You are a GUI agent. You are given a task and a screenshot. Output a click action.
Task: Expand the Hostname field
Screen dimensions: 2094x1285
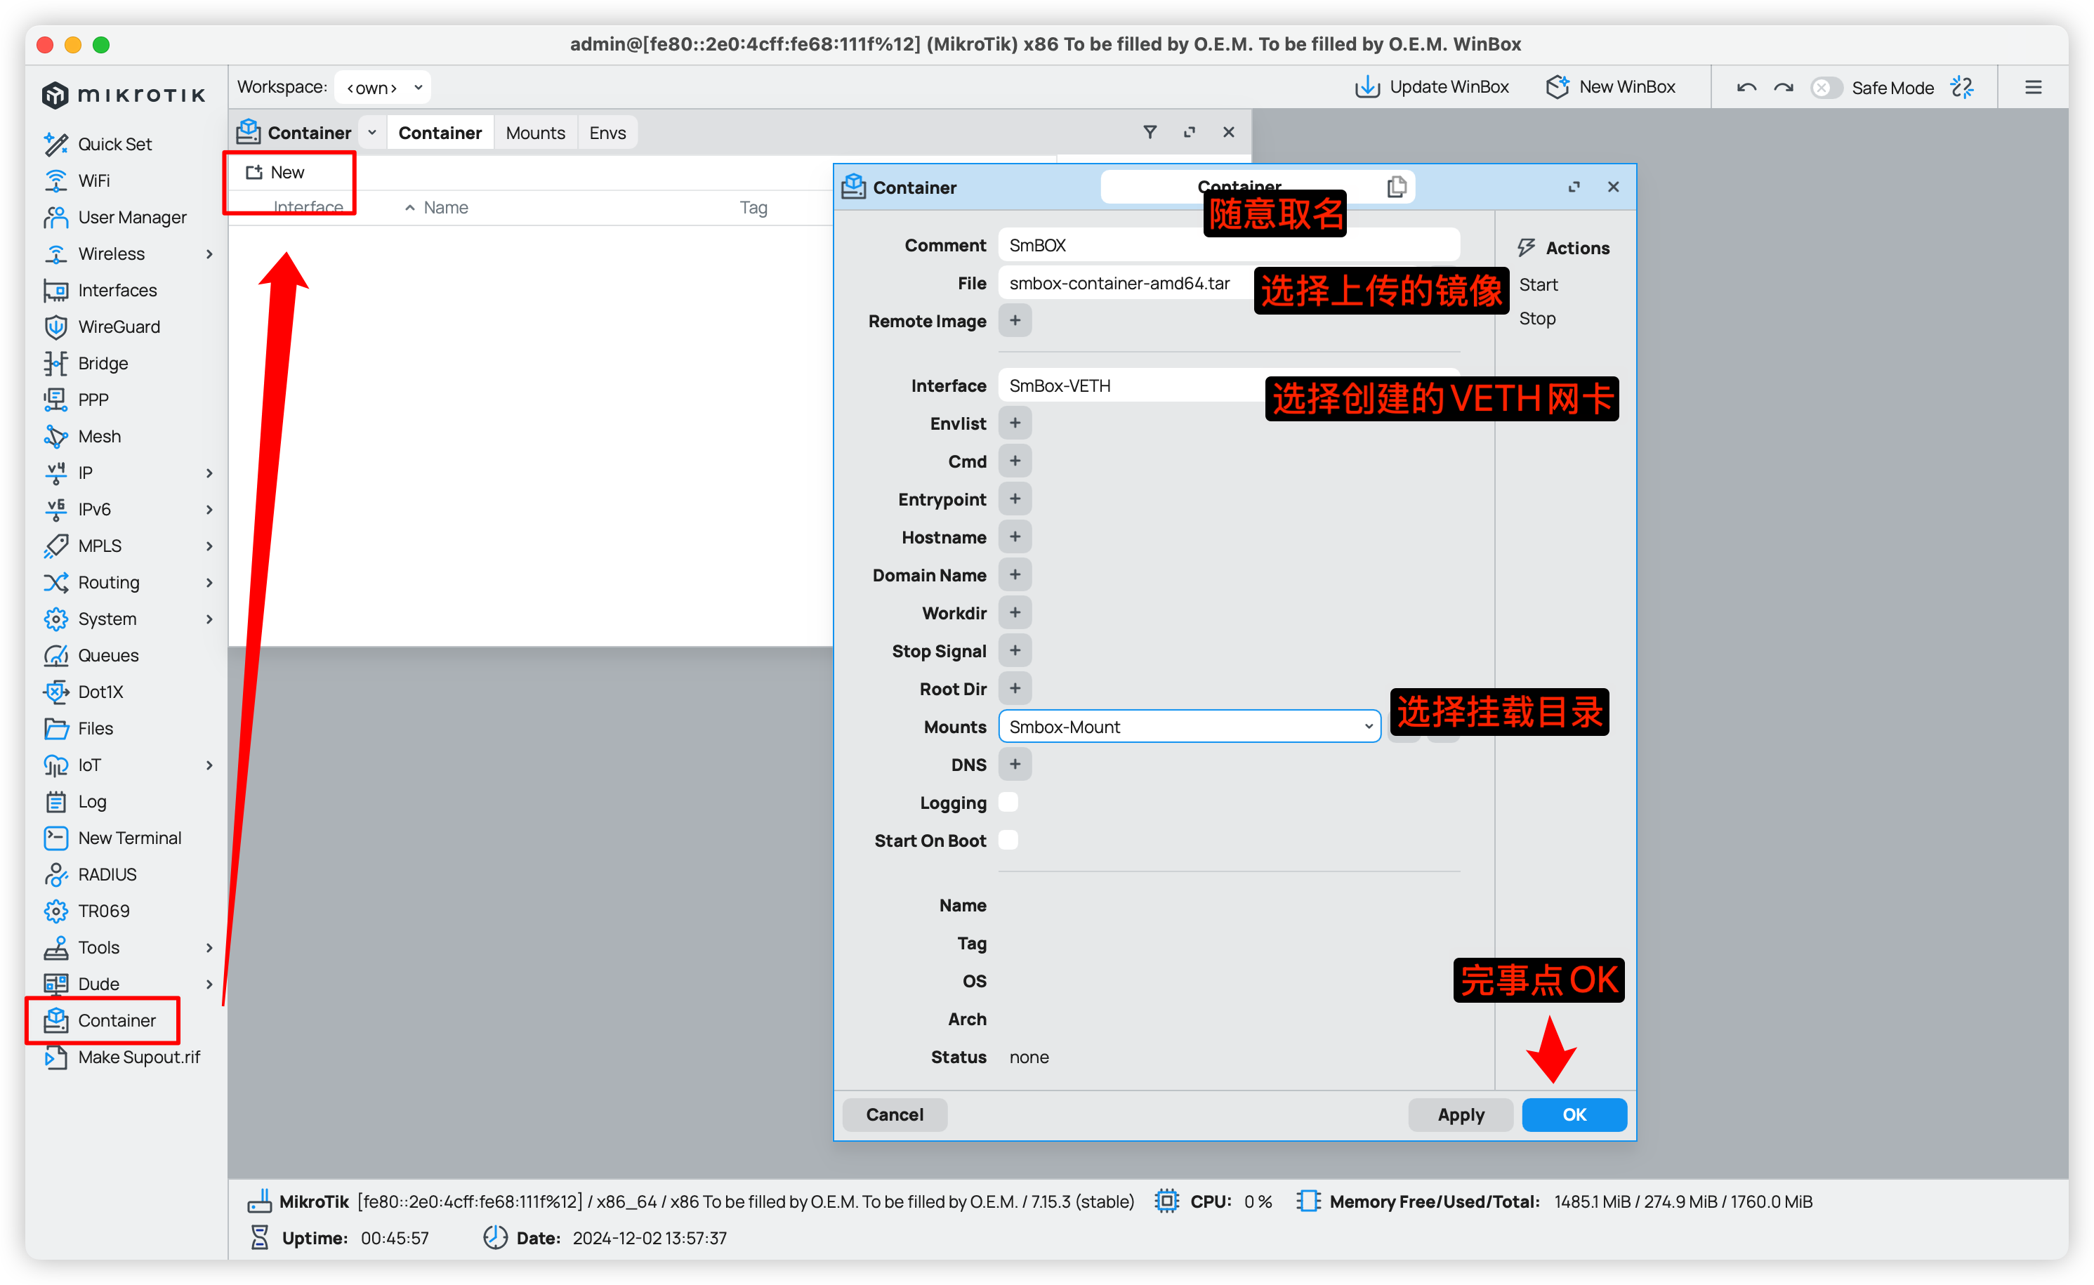coord(1015,537)
